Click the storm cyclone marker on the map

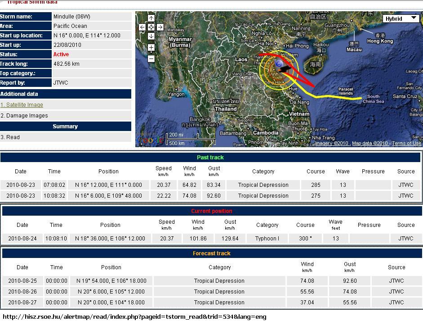coord(279,64)
